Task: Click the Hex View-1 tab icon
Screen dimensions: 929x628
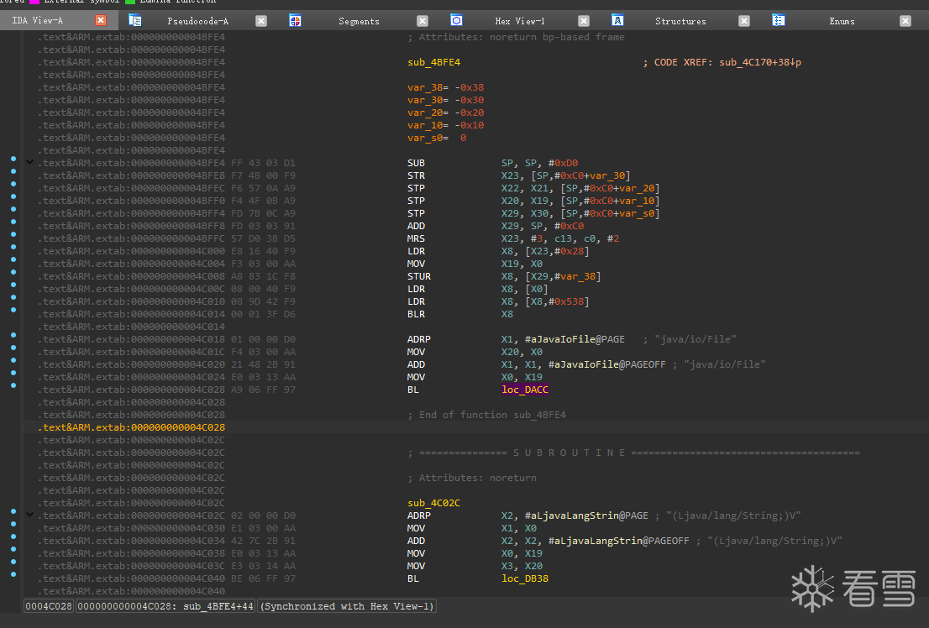Action: click(456, 21)
